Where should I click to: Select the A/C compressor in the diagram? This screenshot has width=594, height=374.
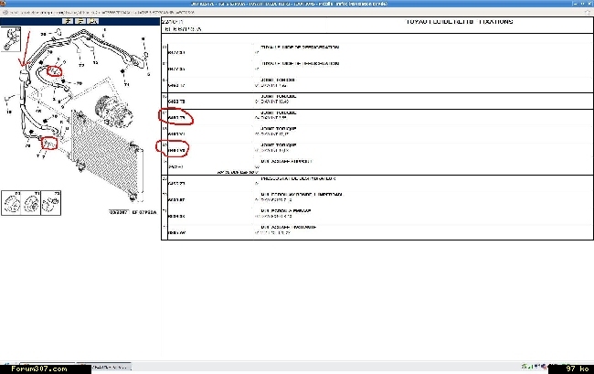113,110
